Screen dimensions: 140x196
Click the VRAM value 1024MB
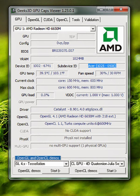(x=78, y=58)
